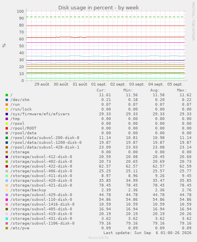Select the /storage/subvol-406-disk-0 label
The height and width of the screenshot is (242, 197).
(x=41, y=171)
